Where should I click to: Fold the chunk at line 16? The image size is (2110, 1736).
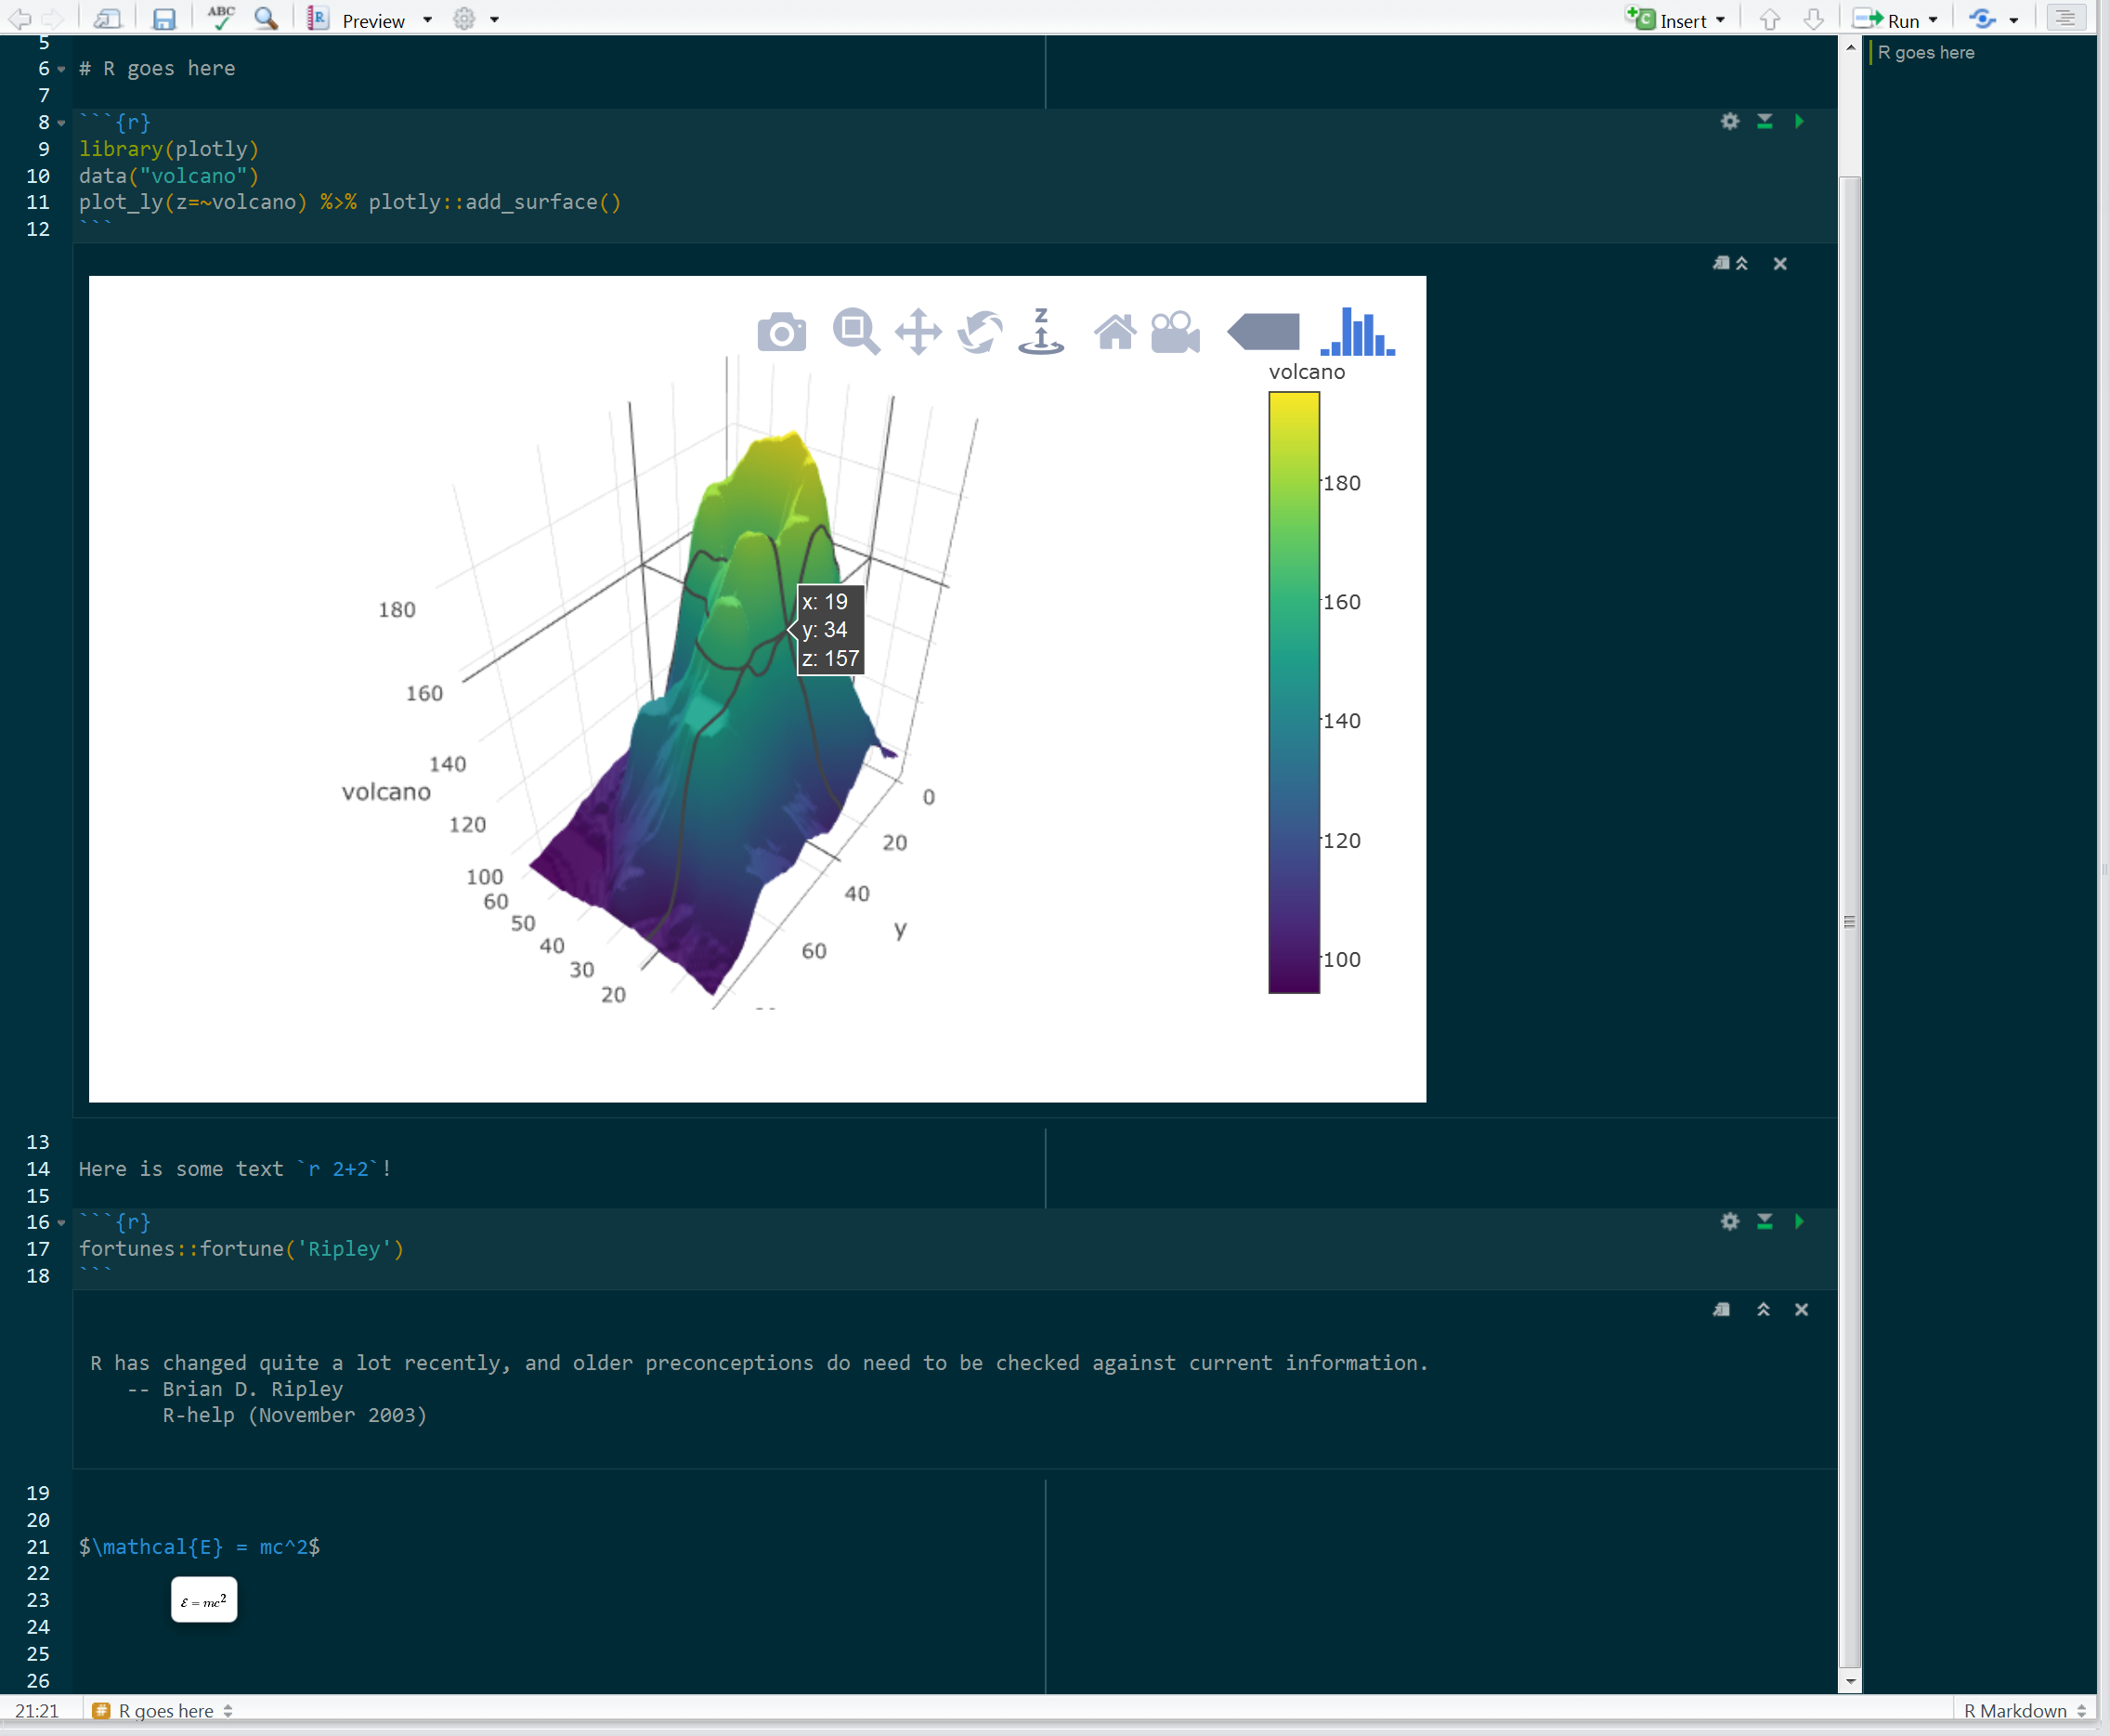(61, 1223)
